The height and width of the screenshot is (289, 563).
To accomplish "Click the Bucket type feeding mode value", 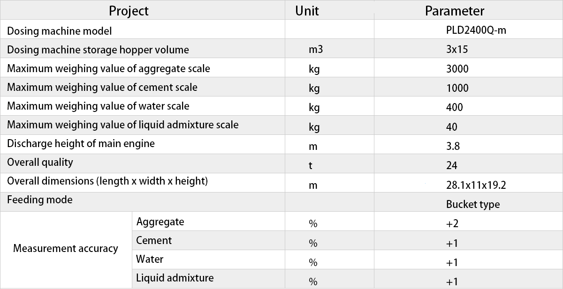I will (473, 205).
